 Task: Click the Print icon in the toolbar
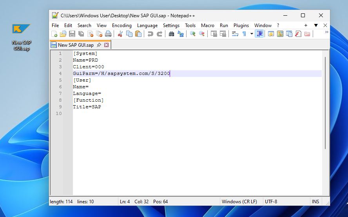click(x=108, y=34)
